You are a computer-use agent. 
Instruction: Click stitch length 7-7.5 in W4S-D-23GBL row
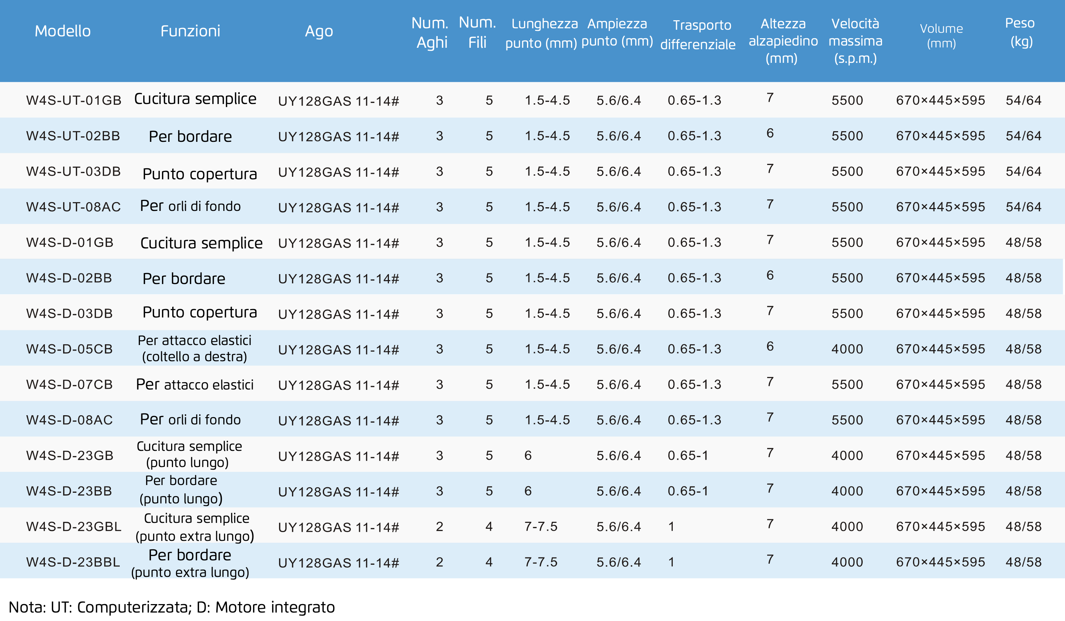click(x=541, y=526)
